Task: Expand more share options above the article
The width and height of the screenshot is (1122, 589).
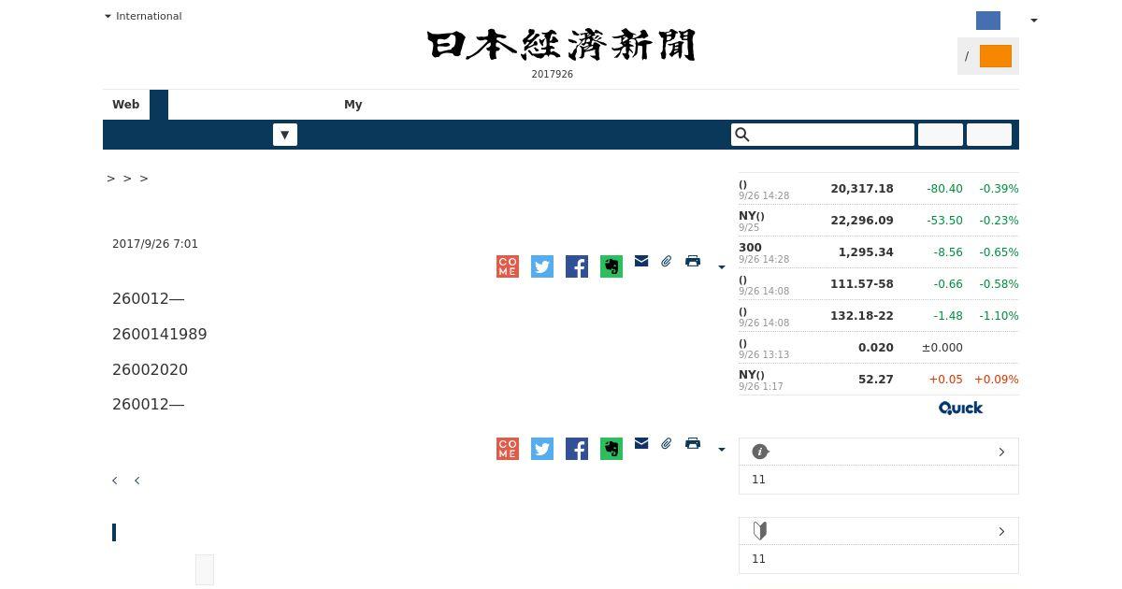Action: click(x=721, y=267)
